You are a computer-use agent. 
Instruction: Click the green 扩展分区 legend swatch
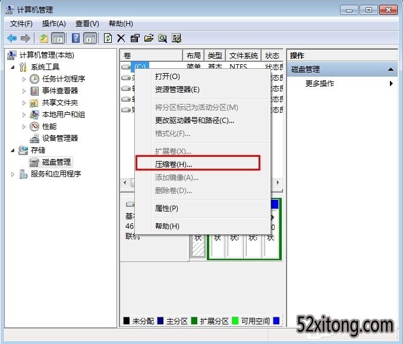pyautogui.click(x=194, y=321)
